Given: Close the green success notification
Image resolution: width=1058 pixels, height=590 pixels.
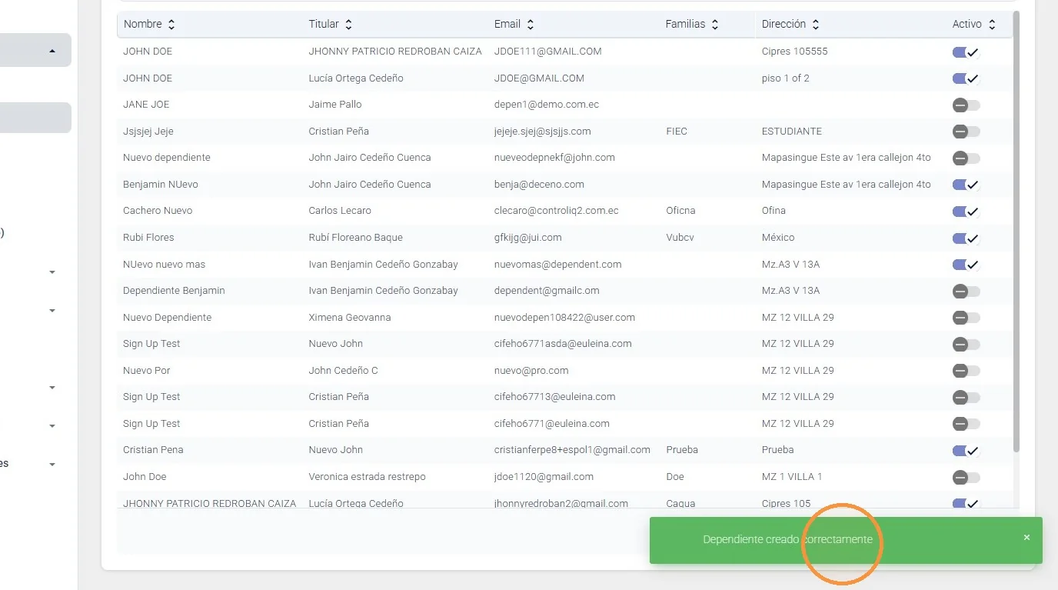Looking at the screenshot, I should click(1026, 538).
